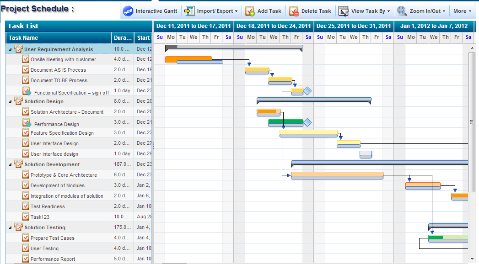This screenshot has width=479, height=264.
Task: Click the Import/Export icon
Action: (189, 11)
